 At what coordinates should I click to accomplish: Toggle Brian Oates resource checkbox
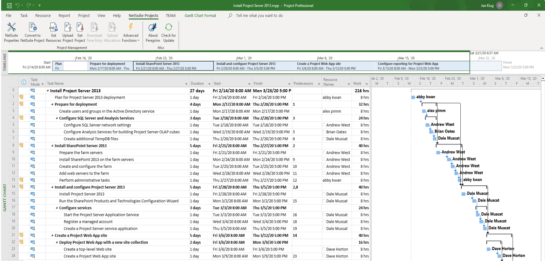[324, 132]
